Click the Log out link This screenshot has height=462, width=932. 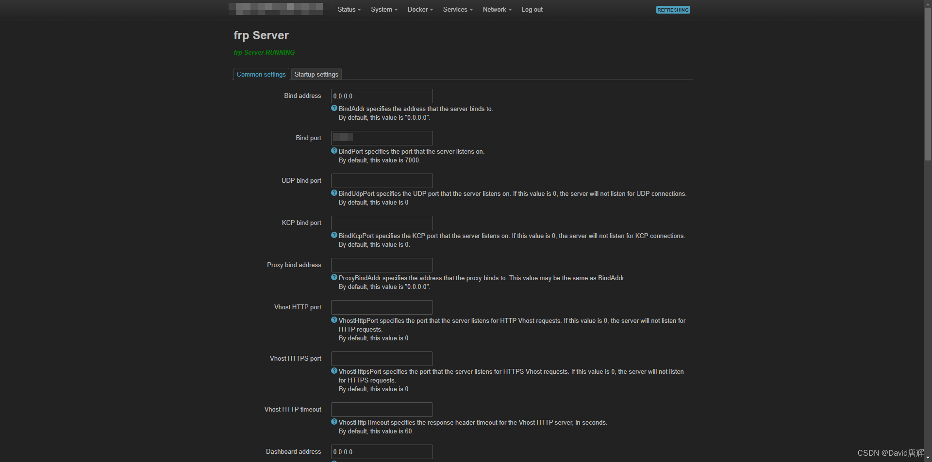click(532, 10)
